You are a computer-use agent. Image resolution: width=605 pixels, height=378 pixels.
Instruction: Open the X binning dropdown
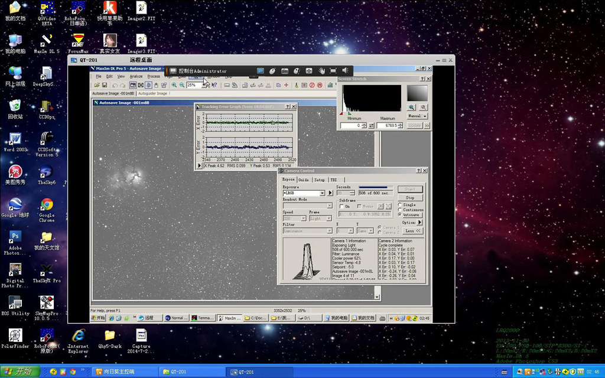(350, 231)
